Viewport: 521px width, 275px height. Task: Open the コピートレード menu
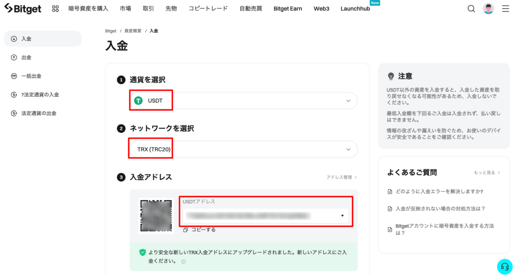[208, 9]
